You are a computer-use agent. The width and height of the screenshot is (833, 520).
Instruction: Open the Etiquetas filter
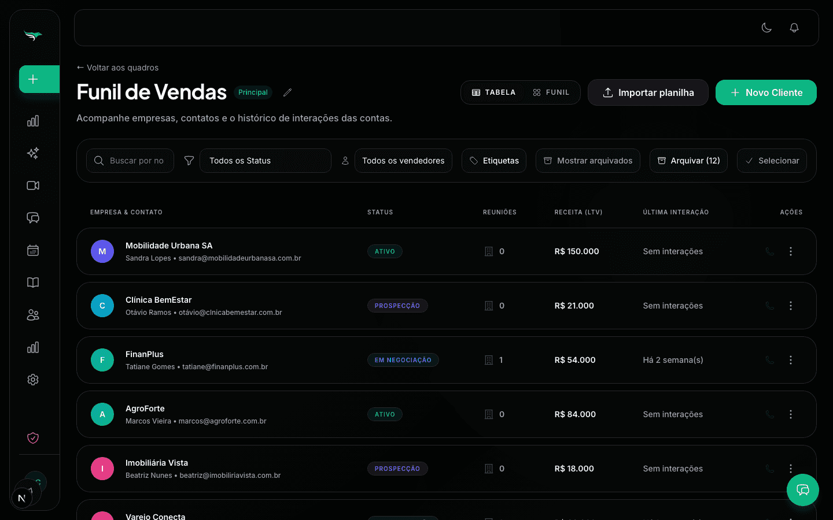click(494, 161)
